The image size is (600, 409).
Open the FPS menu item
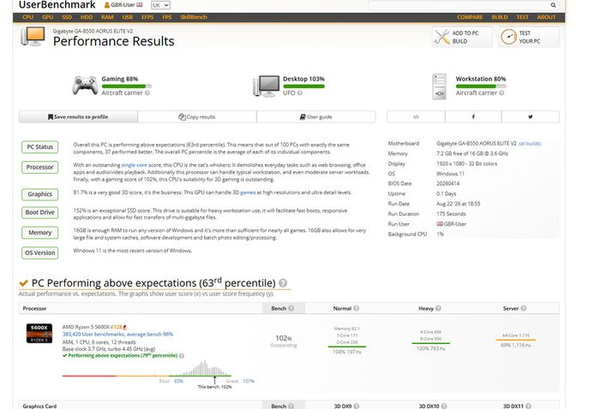click(x=167, y=17)
